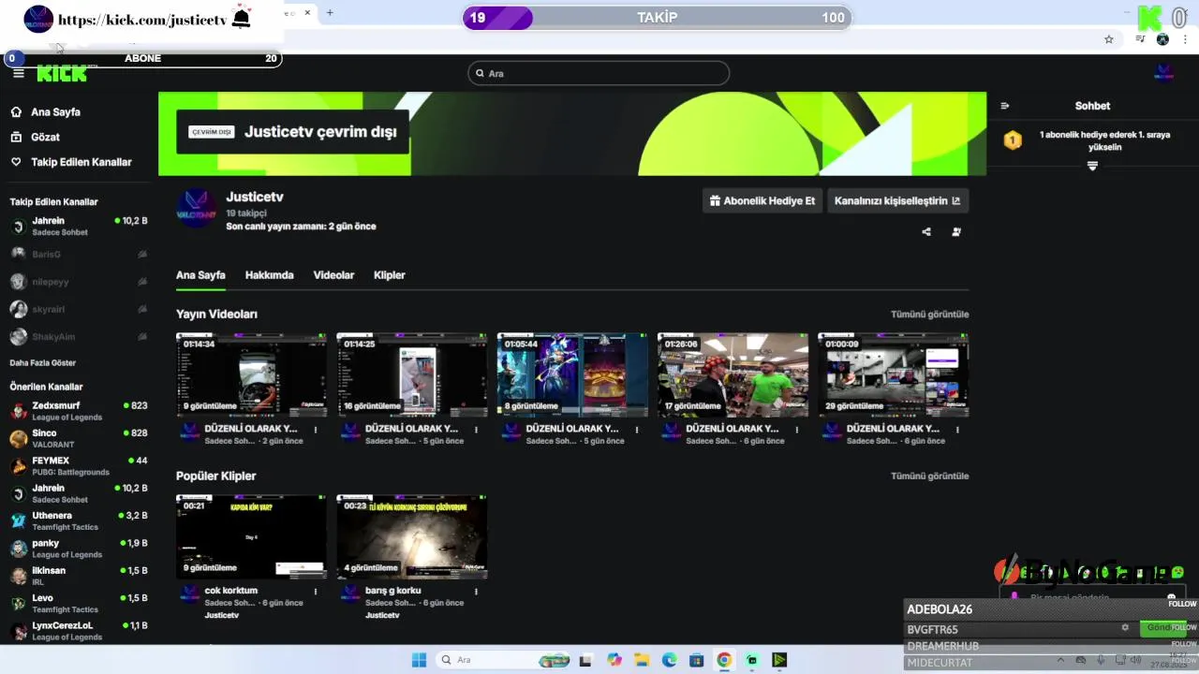This screenshot has width=1199, height=674.
Task: Open Jahrein in followed channels list
Action: [79, 227]
